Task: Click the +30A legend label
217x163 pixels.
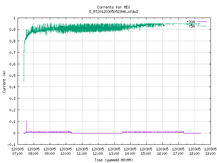Action: [x=191, y=22]
